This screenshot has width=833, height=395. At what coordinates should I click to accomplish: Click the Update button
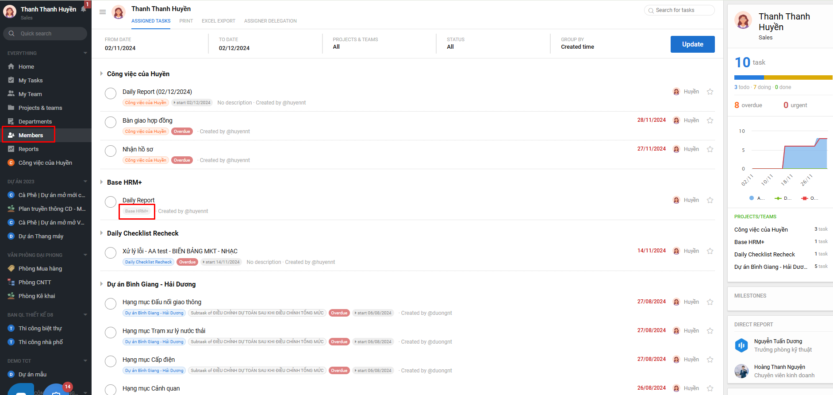(x=692, y=44)
